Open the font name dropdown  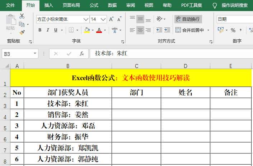[x=86, y=19]
